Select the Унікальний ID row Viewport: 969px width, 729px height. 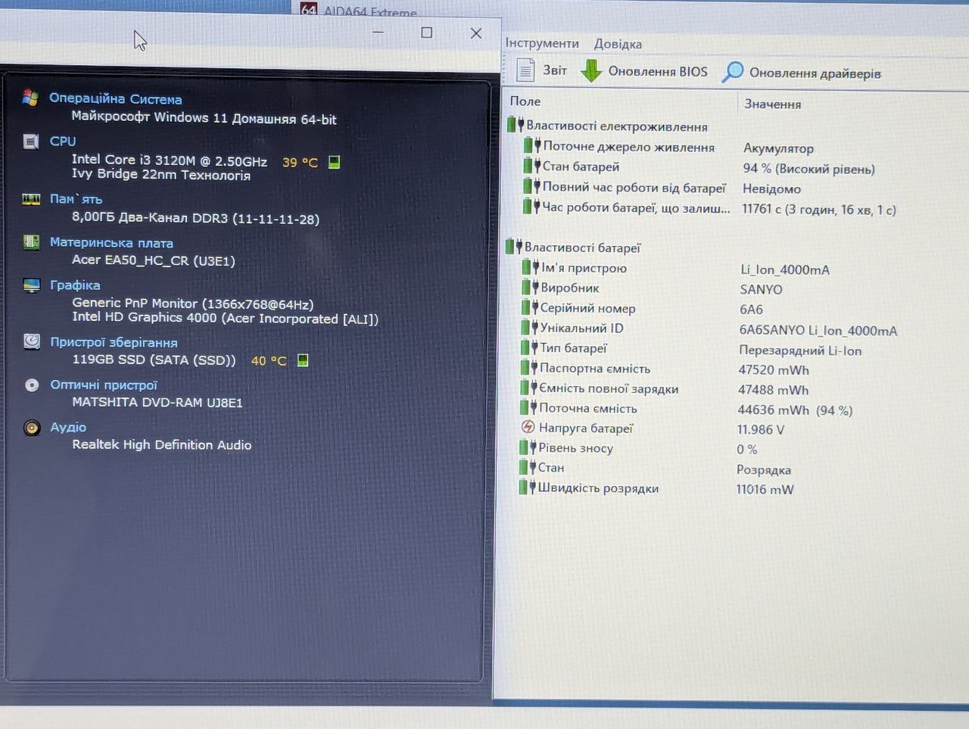709,329
